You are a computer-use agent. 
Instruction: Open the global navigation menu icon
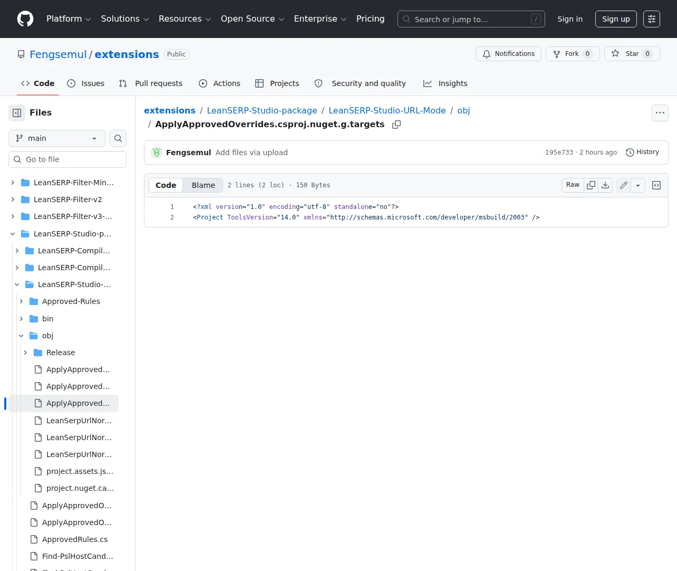pos(652,19)
